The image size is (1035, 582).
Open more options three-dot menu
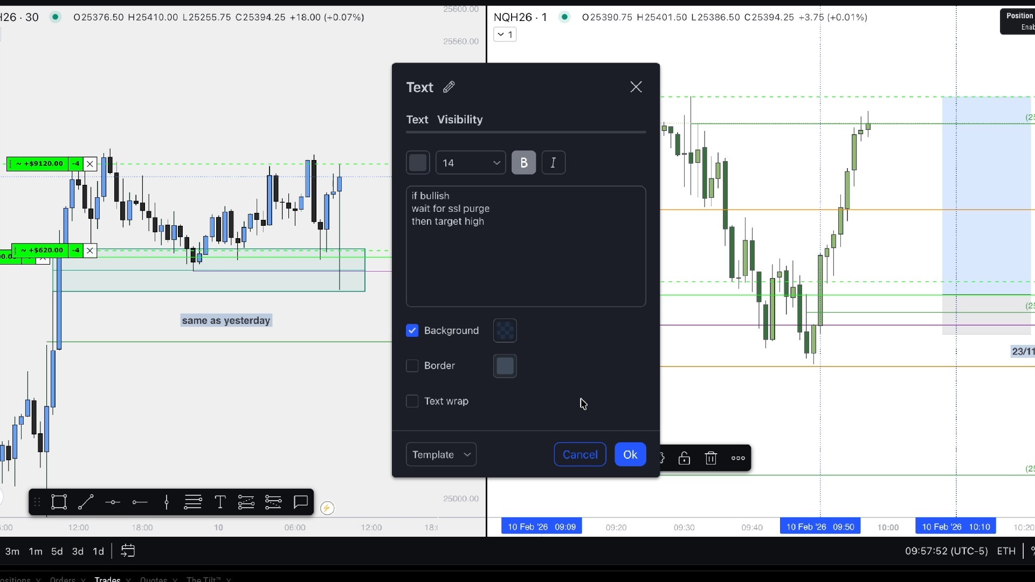click(x=738, y=458)
